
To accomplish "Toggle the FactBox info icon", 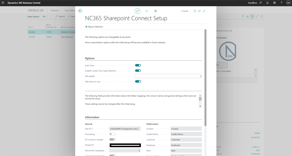I will pos(252,16).
